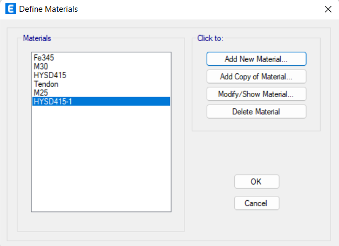The height and width of the screenshot is (246, 339).
Task: Confirm with the OK button
Action: point(256,182)
